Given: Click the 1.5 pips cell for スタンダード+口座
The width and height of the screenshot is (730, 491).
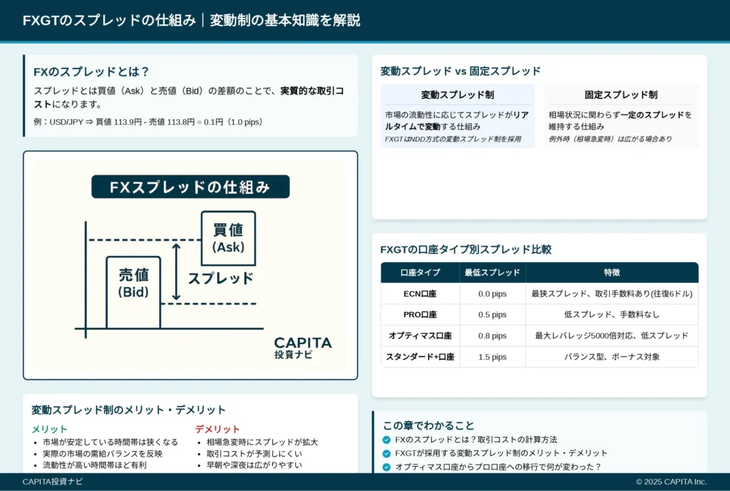Looking at the screenshot, I should click(492, 357).
